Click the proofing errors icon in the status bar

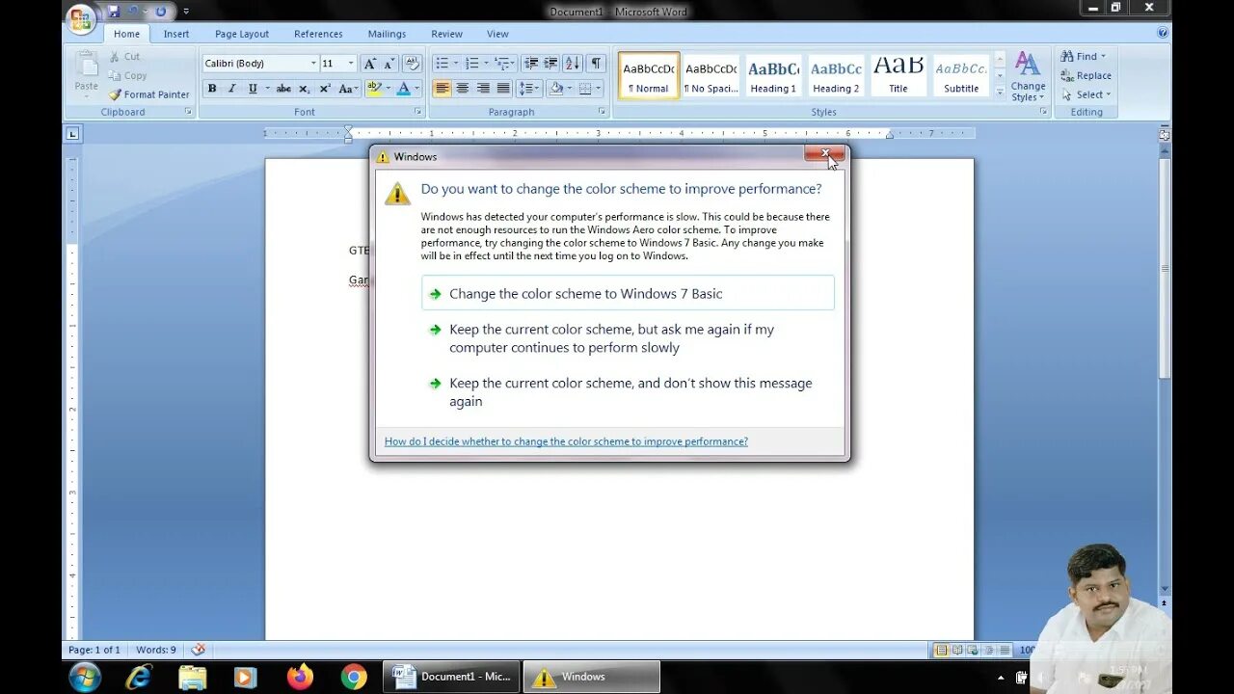[198, 650]
